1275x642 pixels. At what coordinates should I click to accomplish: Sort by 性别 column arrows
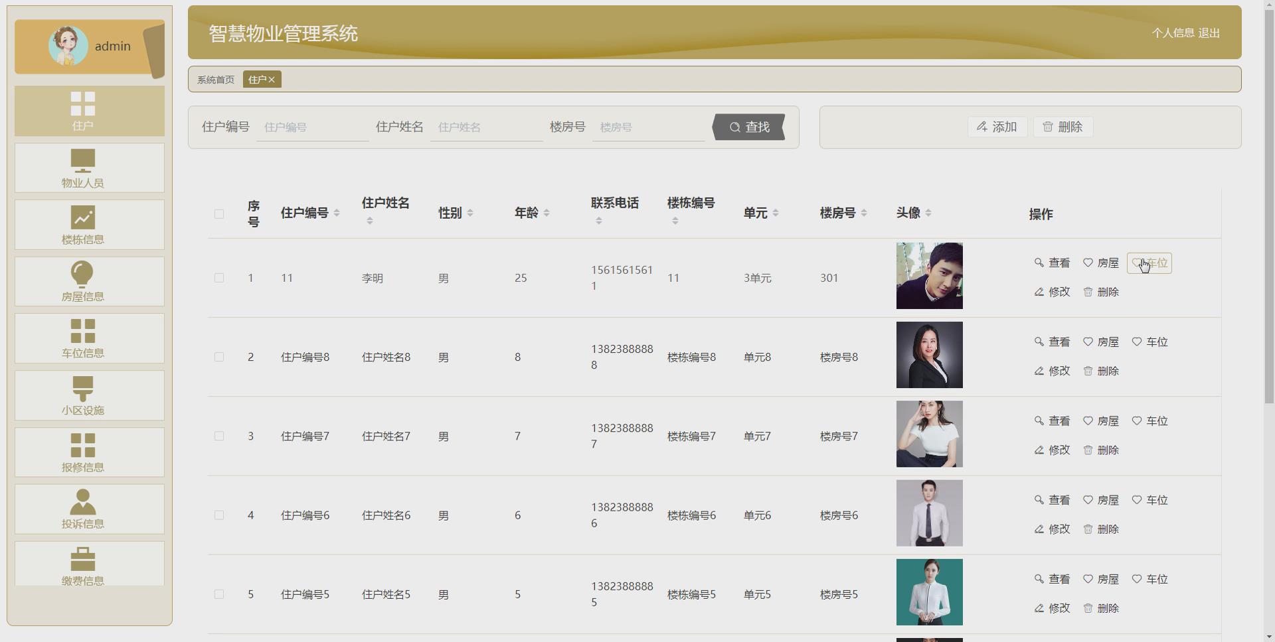470,213
